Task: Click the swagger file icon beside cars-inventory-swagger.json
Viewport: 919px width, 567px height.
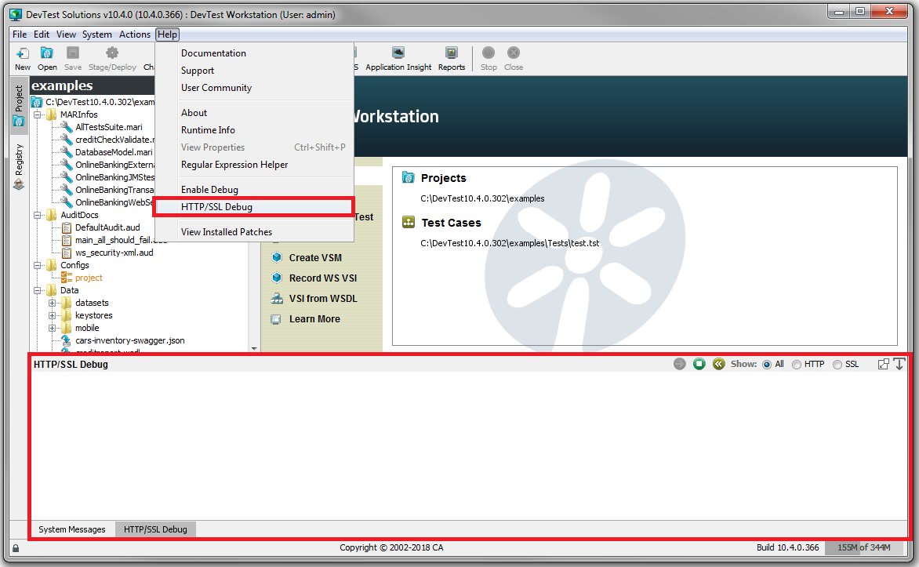Action: pos(66,340)
